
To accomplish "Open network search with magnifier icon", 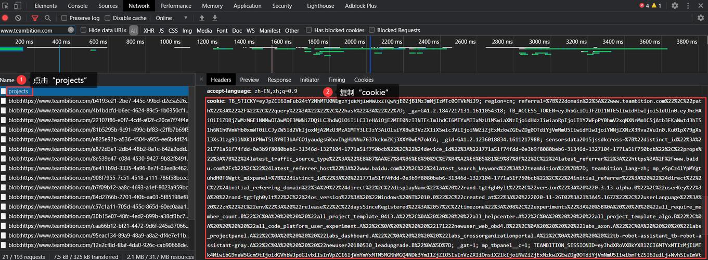I will [x=48, y=18].
